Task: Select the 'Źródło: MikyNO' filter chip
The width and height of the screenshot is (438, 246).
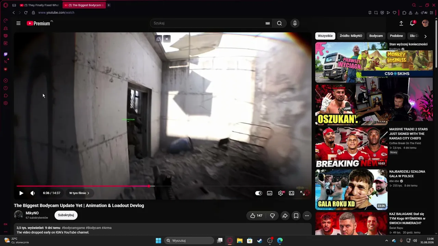Action: click(351, 36)
